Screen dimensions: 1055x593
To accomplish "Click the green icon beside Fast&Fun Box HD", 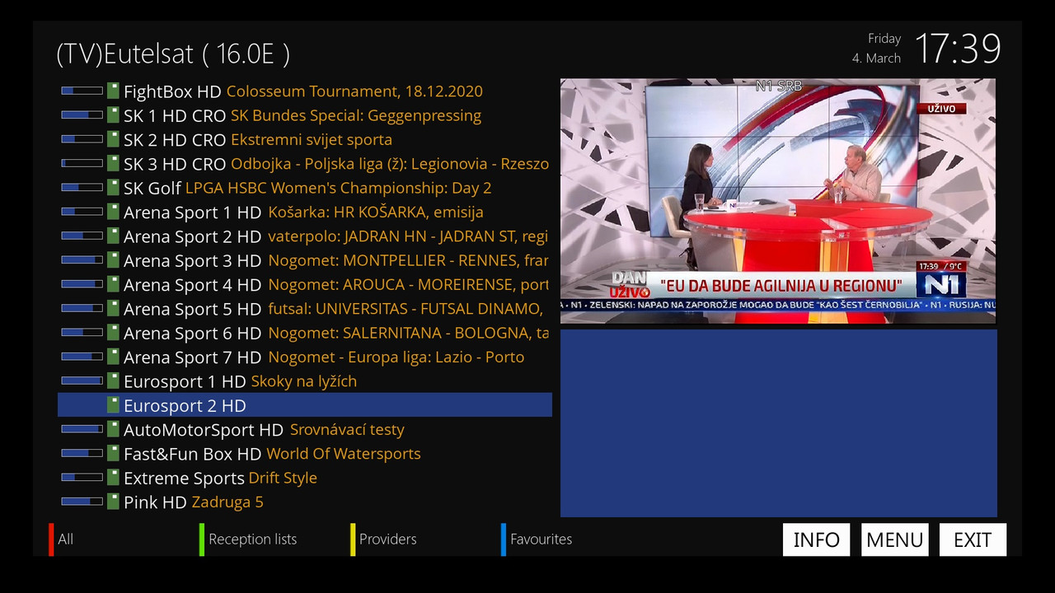I will click(114, 453).
